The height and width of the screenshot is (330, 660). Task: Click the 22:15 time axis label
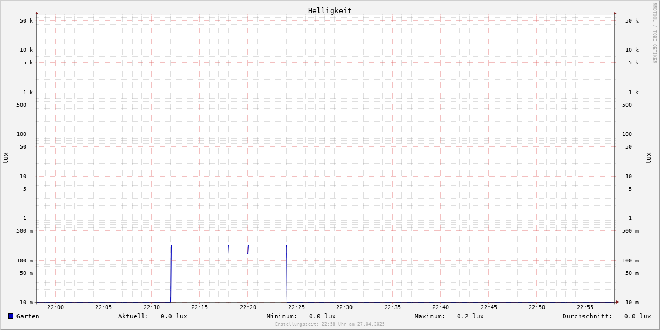pos(200,307)
